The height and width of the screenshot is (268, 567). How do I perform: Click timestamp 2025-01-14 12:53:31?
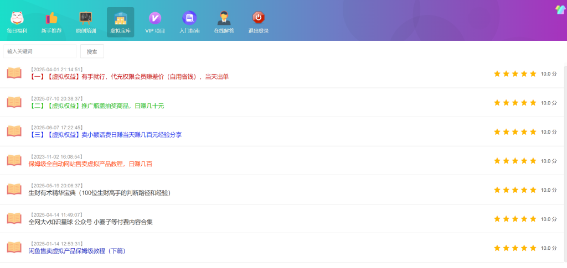click(x=56, y=244)
